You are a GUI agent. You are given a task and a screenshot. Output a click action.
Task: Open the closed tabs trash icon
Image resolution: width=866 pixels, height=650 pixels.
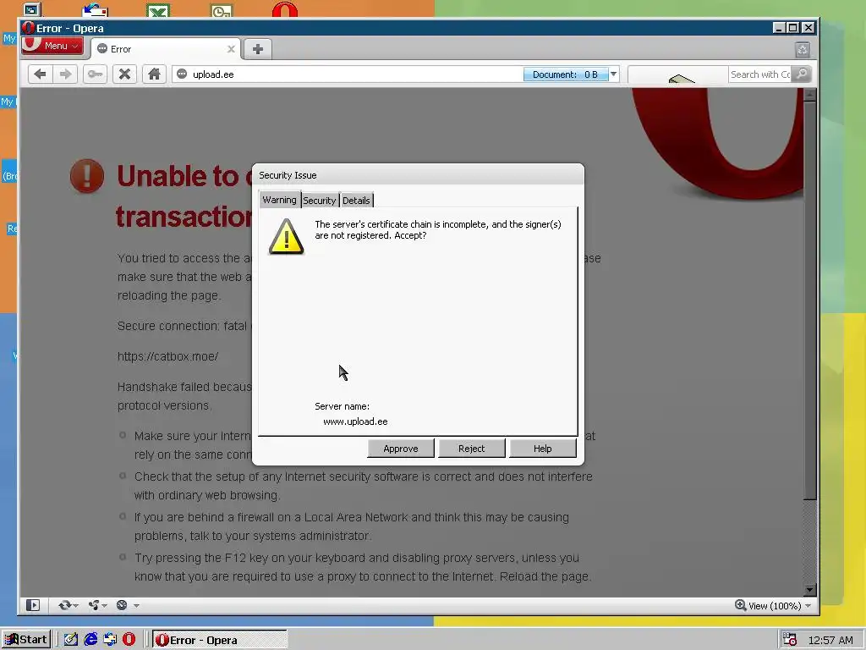pos(803,49)
